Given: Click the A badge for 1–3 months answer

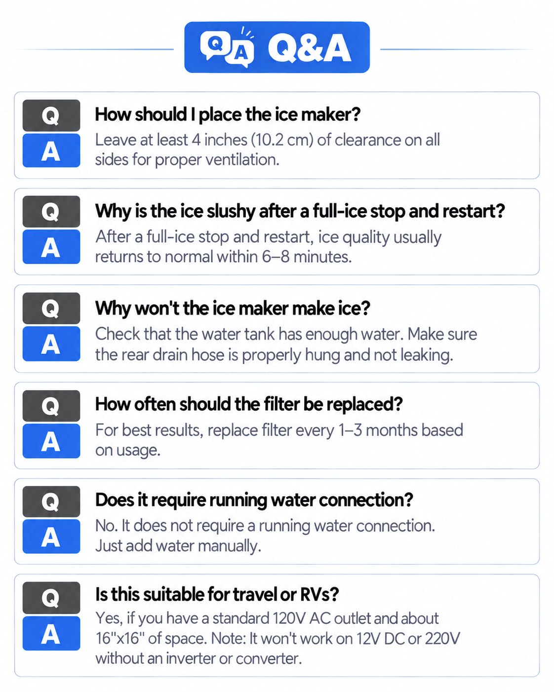Looking at the screenshot, I should (51, 441).
